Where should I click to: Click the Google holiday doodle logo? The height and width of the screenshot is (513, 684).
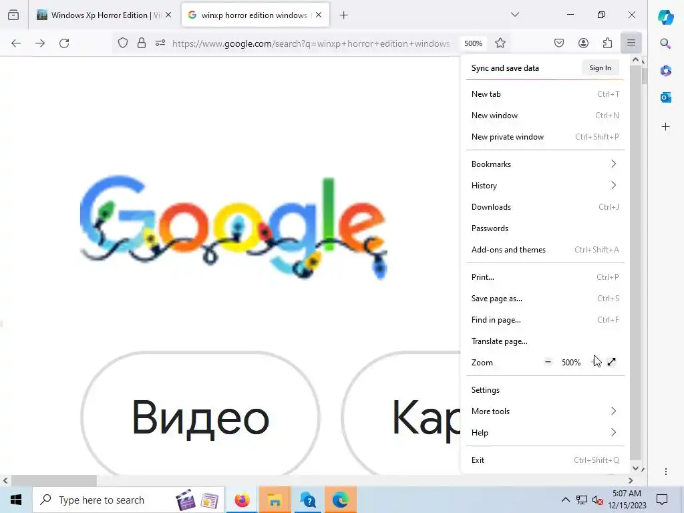point(233,227)
